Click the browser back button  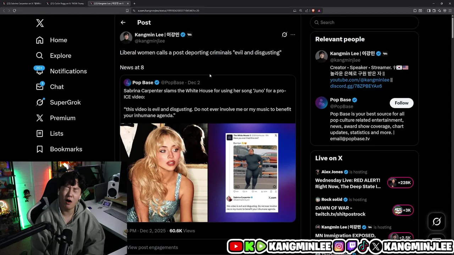4,11
